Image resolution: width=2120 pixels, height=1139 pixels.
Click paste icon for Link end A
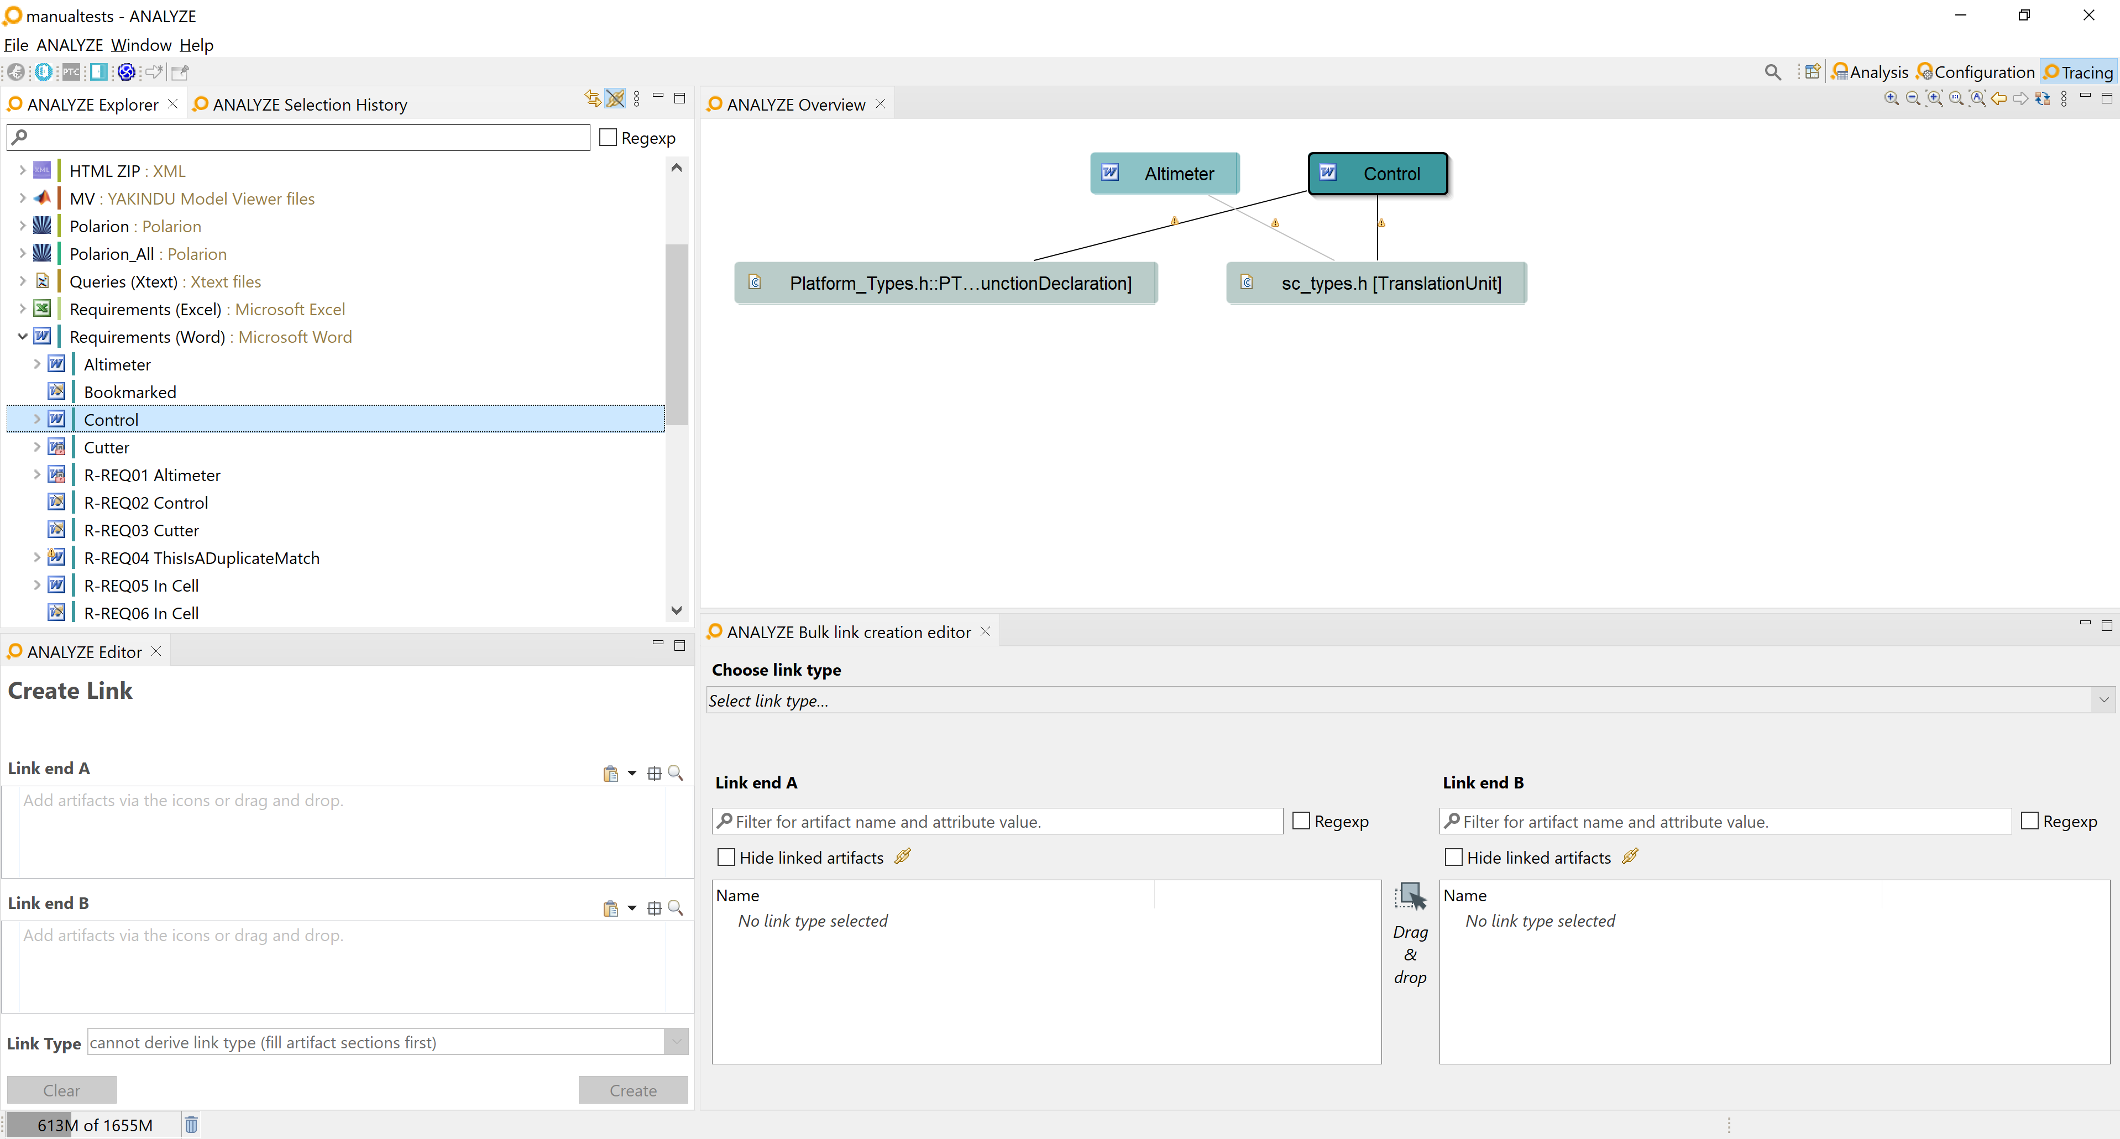611,774
